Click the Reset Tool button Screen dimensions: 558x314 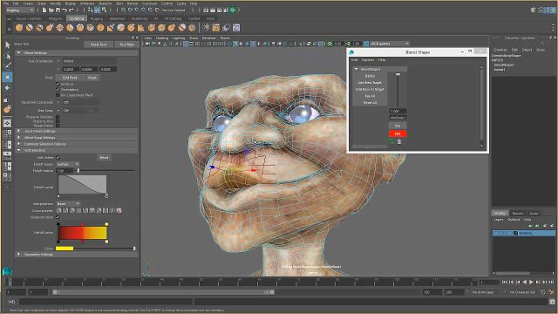(99, 44)
